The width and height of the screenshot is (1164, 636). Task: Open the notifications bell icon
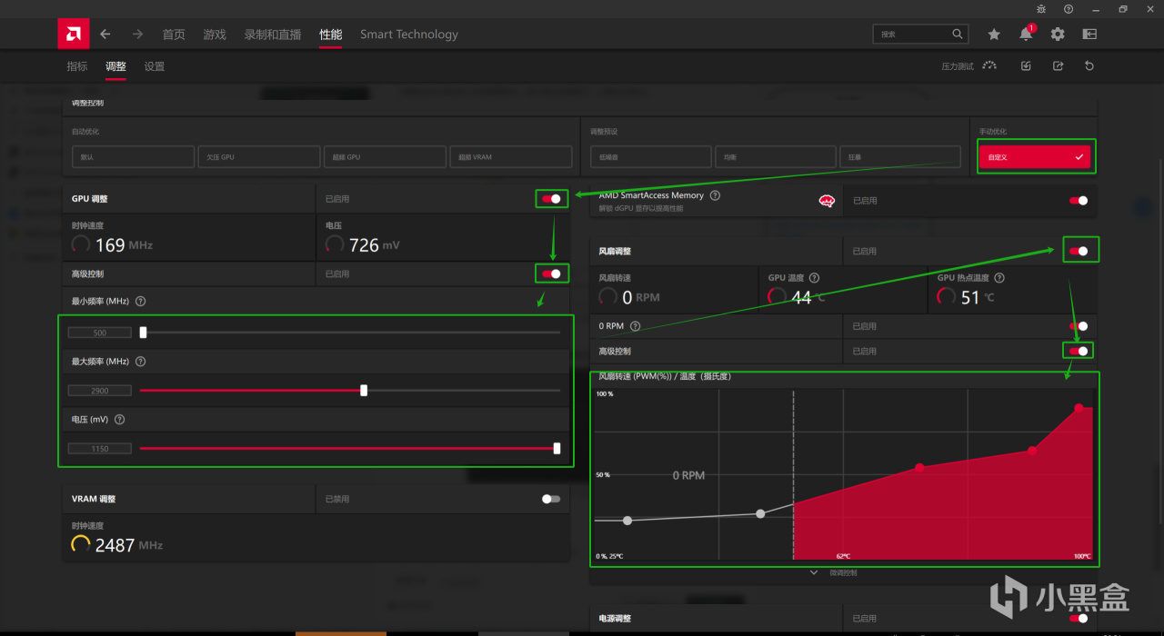coord(1026,35)
